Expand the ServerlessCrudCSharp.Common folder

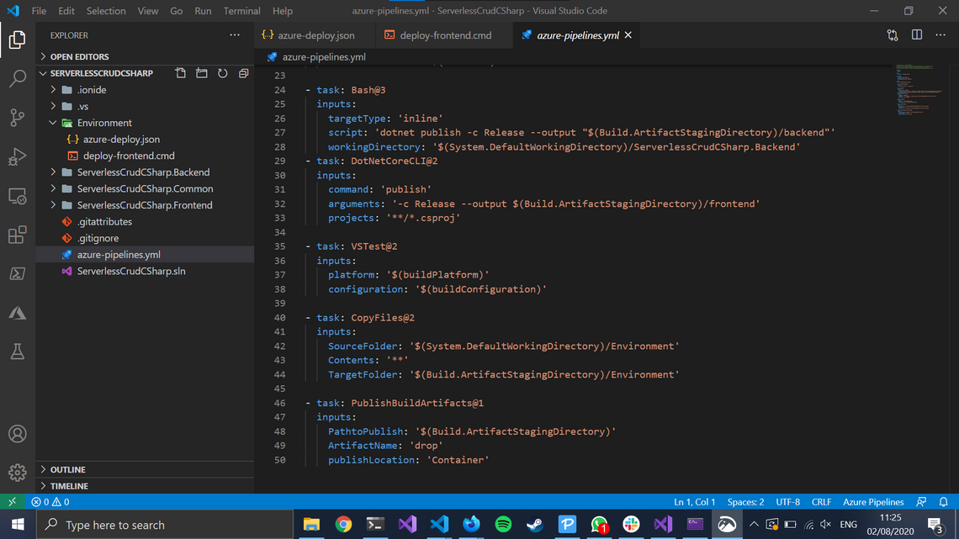145,189
